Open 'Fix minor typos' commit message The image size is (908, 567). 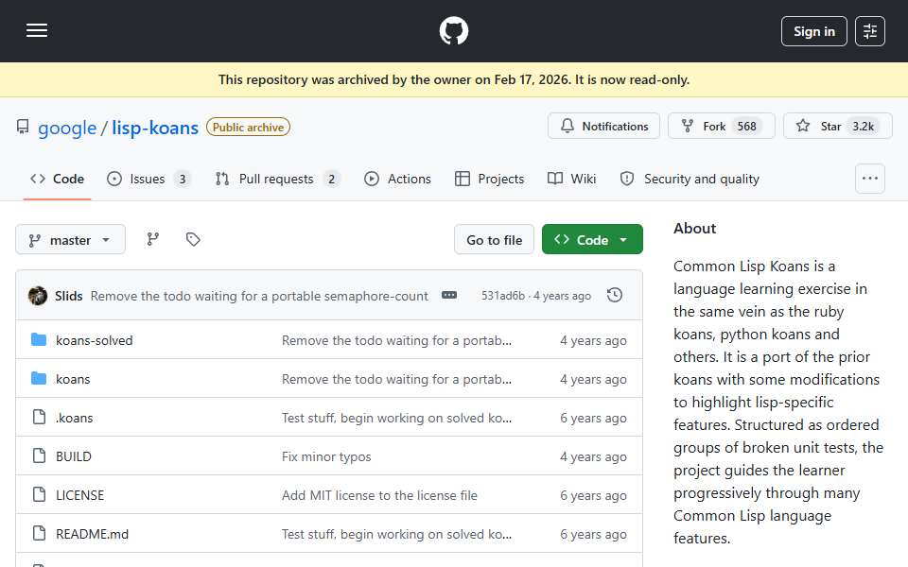tap(326, 456)
